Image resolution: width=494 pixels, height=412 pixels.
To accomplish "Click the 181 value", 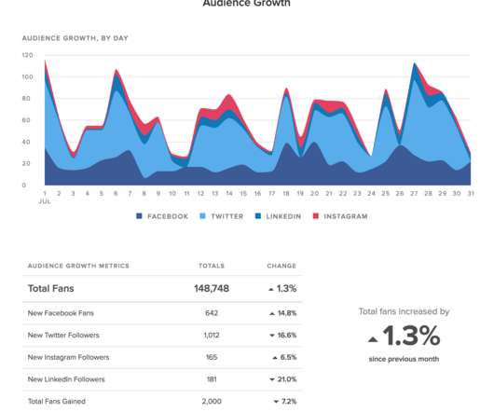I will (212, 379).
